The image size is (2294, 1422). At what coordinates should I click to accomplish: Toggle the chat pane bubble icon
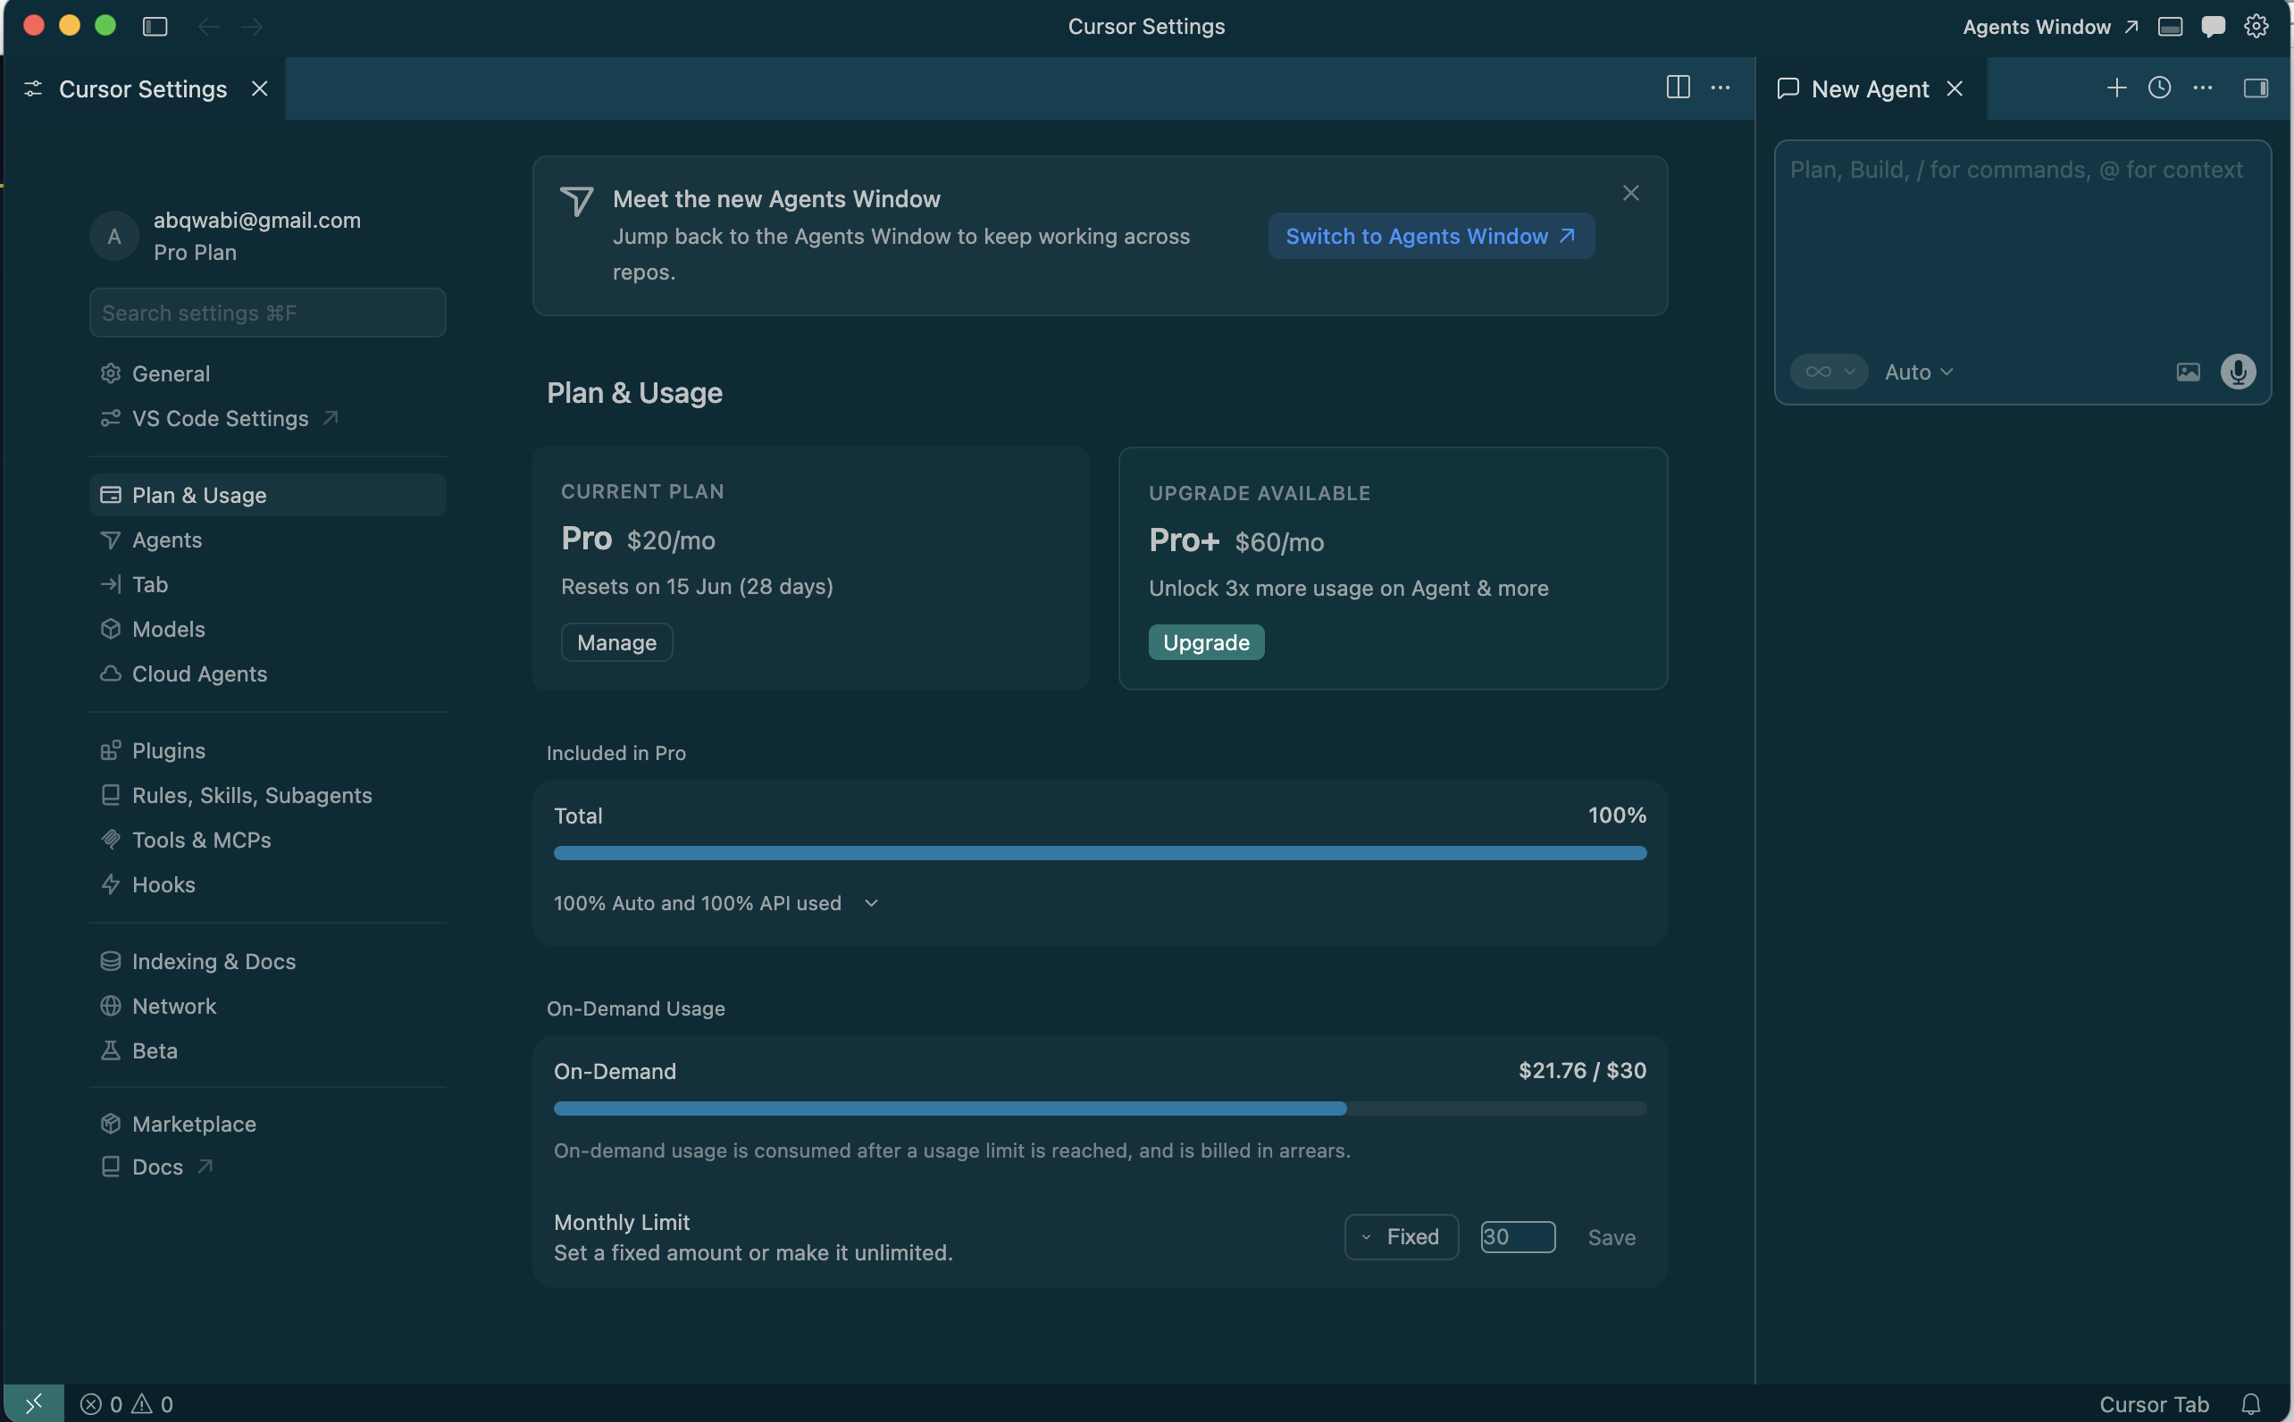point(2213,26)
